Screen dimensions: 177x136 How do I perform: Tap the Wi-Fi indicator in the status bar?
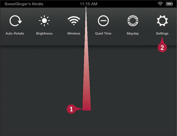pos(160,4)
